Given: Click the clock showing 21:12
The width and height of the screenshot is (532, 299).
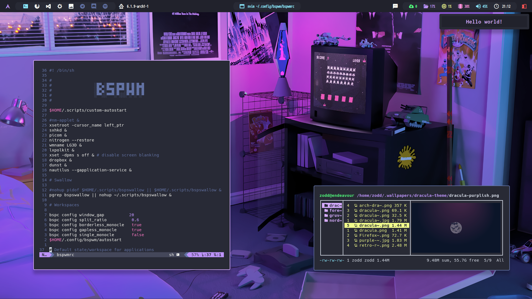Looking at the screenshot, I should click(x=503, y=6).
